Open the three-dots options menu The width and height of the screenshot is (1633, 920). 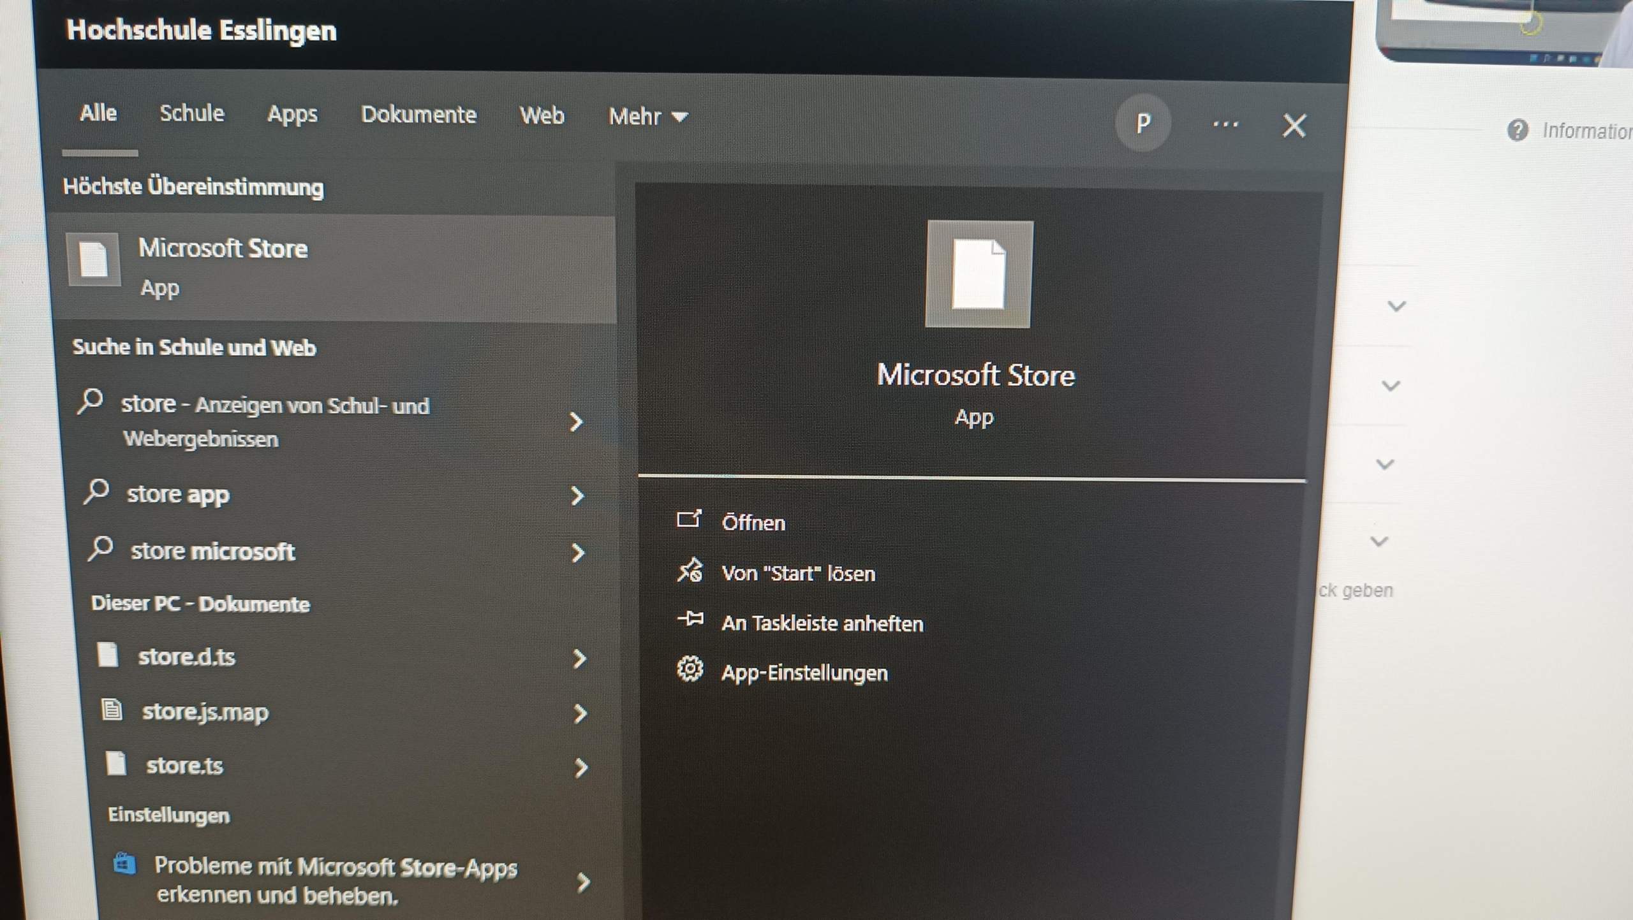[x=1225, y=124]
